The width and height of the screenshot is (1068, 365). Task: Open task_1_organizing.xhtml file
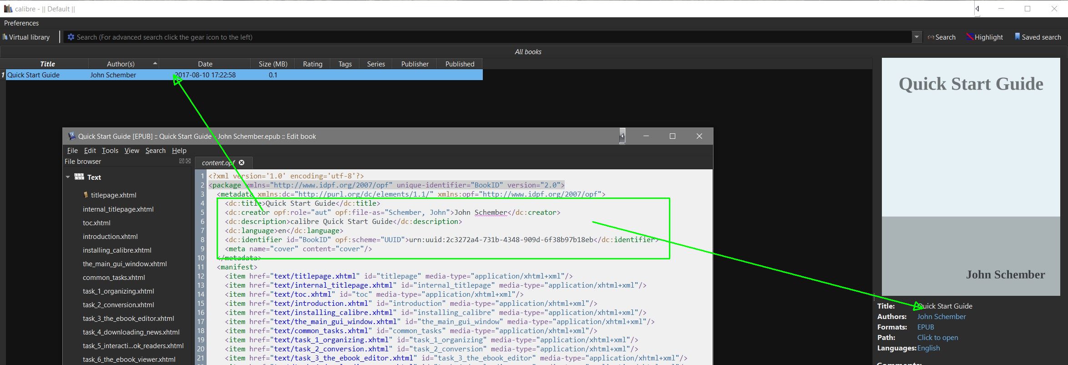tap(118, 291)
